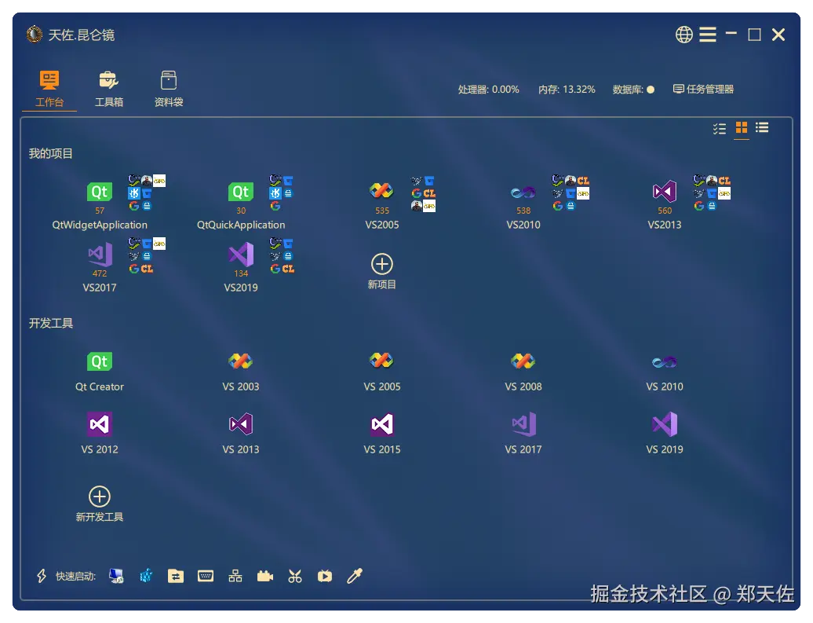Add a new project with 新项目
813x623 pixels.
pyautogui.click(x=381, y=271)
